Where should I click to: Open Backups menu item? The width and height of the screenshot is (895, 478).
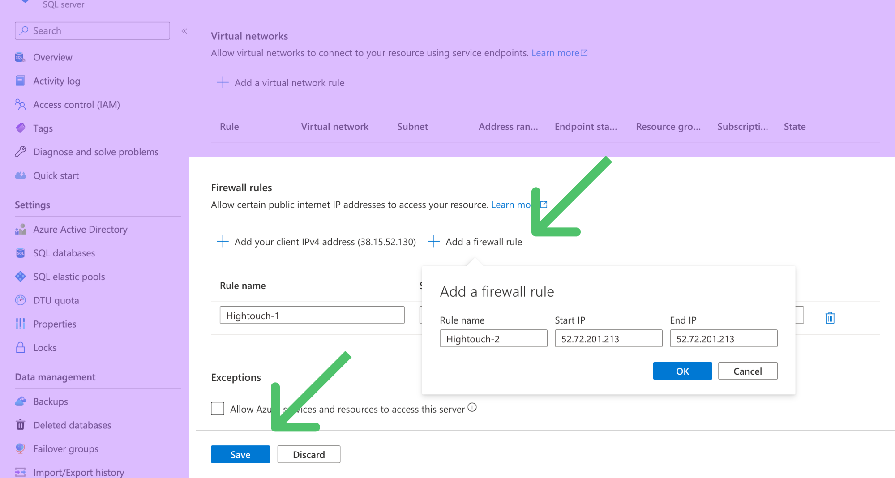(51, 401)
